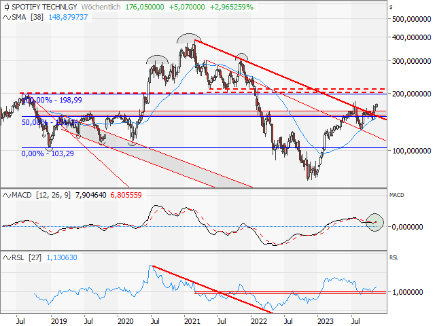Image resolution: width=435 pixels, height=326 pixels.
Task: Click the candlestick icon beside SPOTIFY TECHNLGY
Action: pos(7,7)
